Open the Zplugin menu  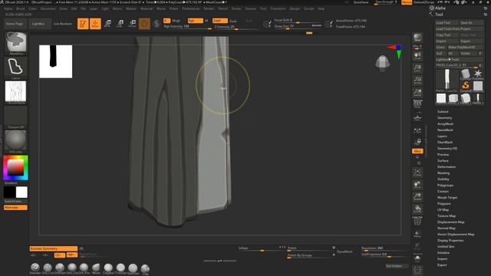pos(295,8)
